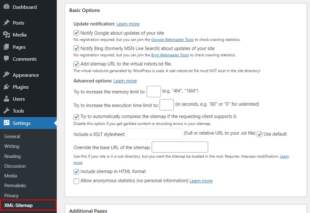Screen dimensions: 310x213
Task: Click the Additional Pages heading
Action: tap(88, 210)
